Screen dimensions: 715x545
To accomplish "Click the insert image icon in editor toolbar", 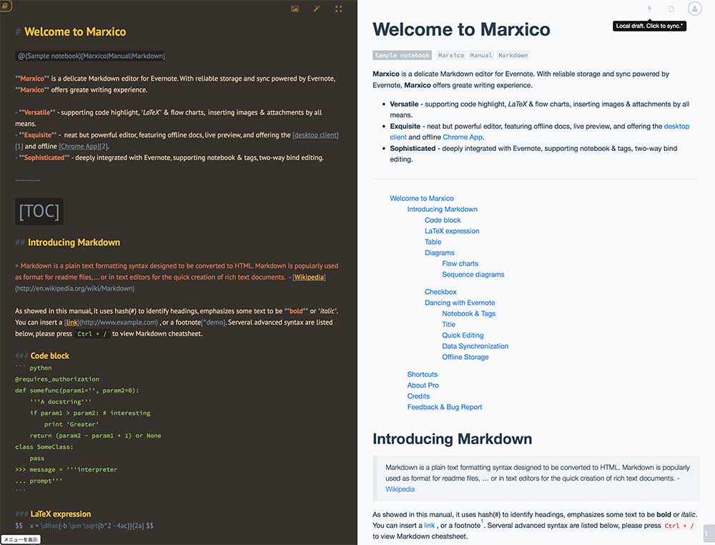I will [x=295, y=9].
